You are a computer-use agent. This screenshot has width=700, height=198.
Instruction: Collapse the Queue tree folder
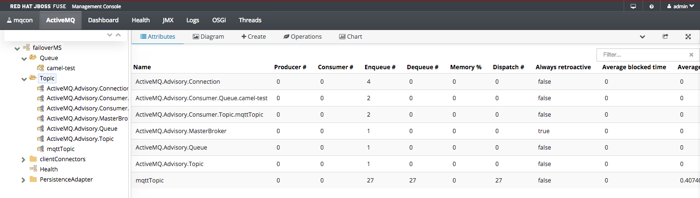23,58
